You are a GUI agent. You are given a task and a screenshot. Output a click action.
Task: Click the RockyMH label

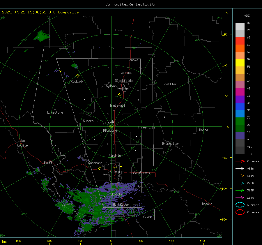(77, 82)
